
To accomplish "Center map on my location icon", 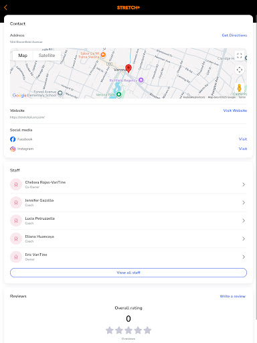I will click(x=240, y=70).
